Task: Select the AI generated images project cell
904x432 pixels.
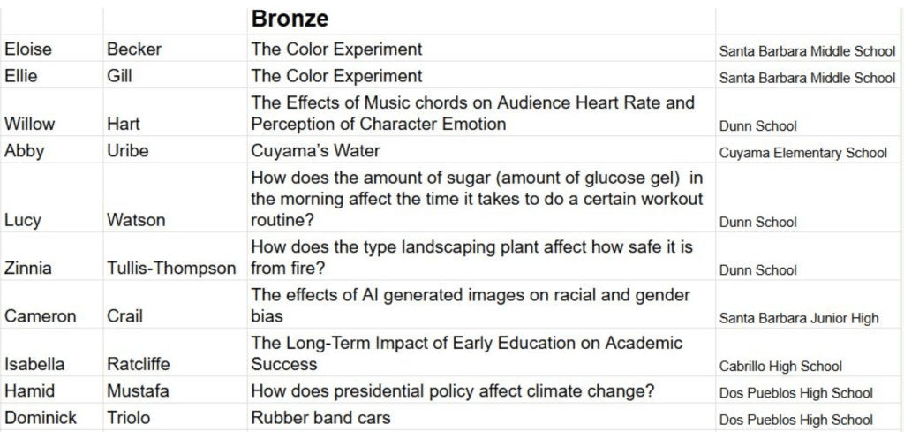Action: [x=471, y=305]
